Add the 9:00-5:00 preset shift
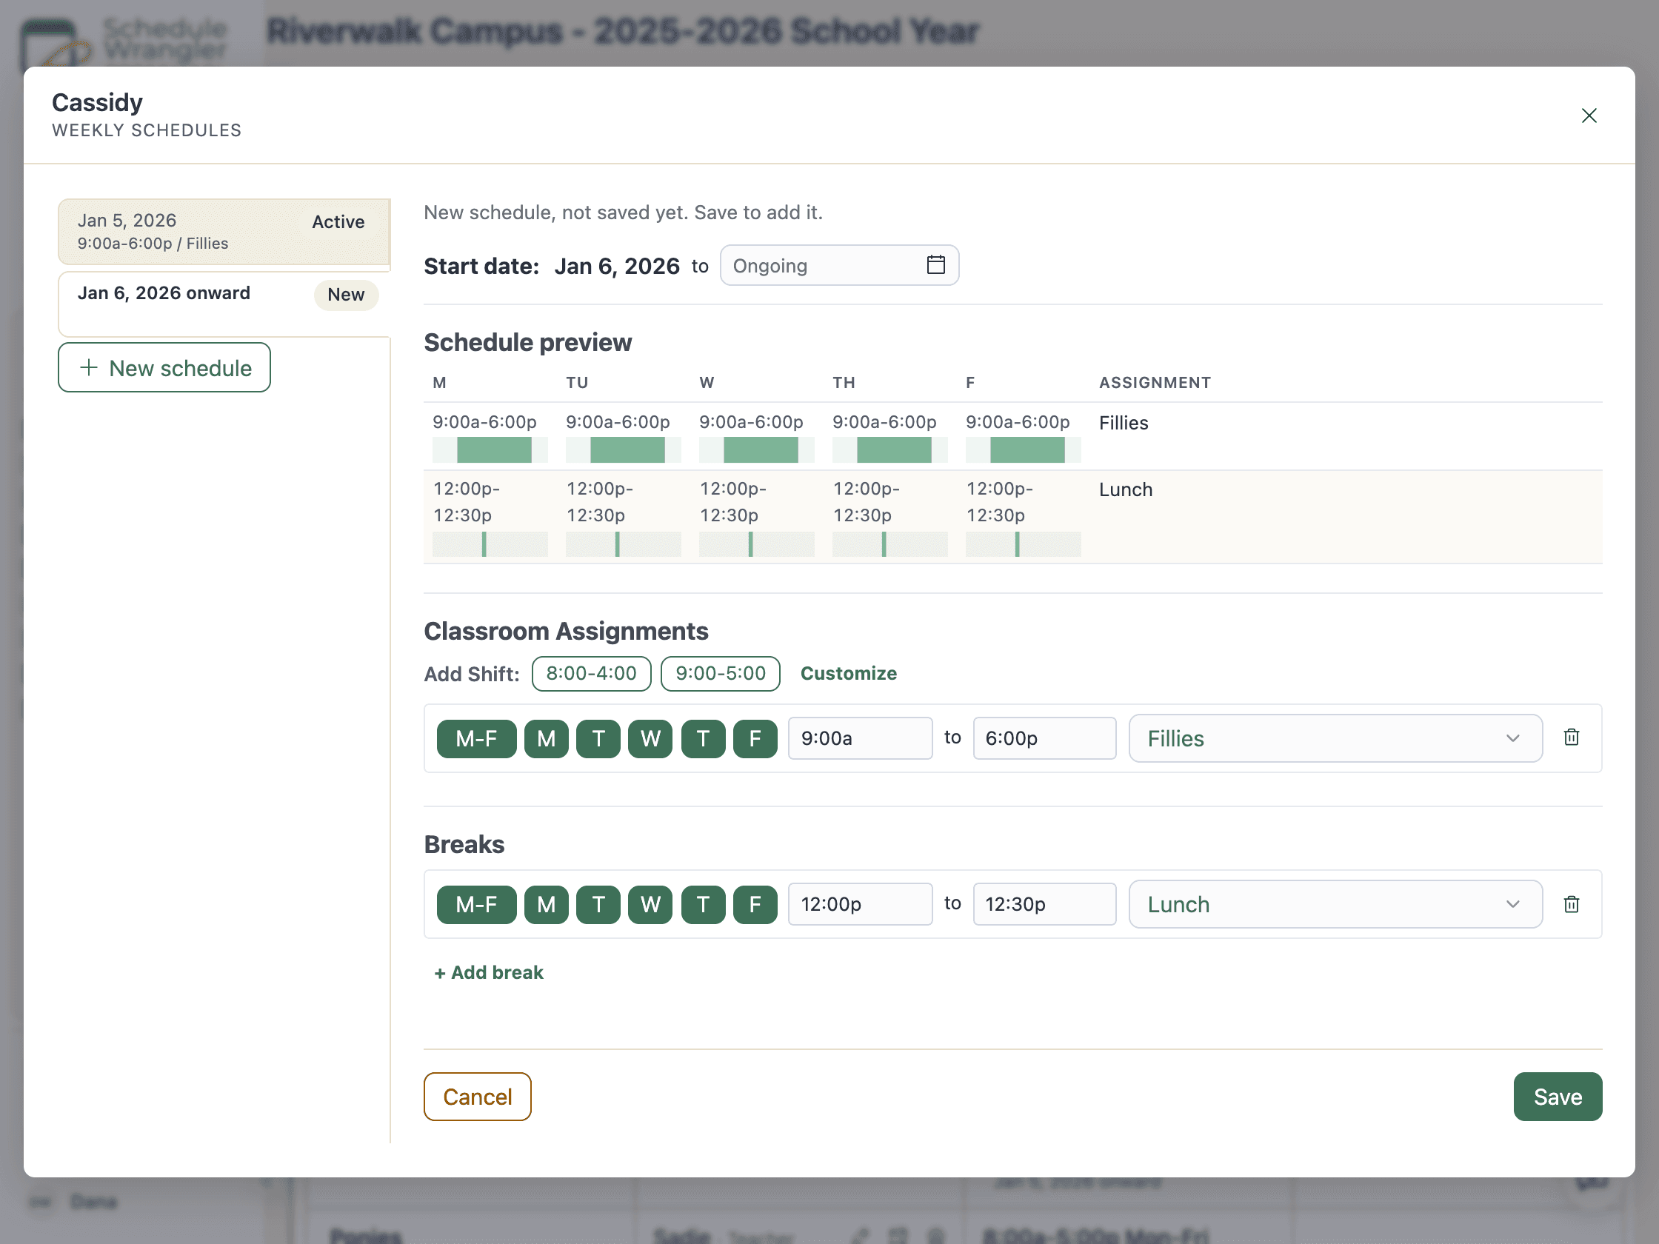Screen dimensions: 1659x1244 pyautogui.click(x=720, y=673)
